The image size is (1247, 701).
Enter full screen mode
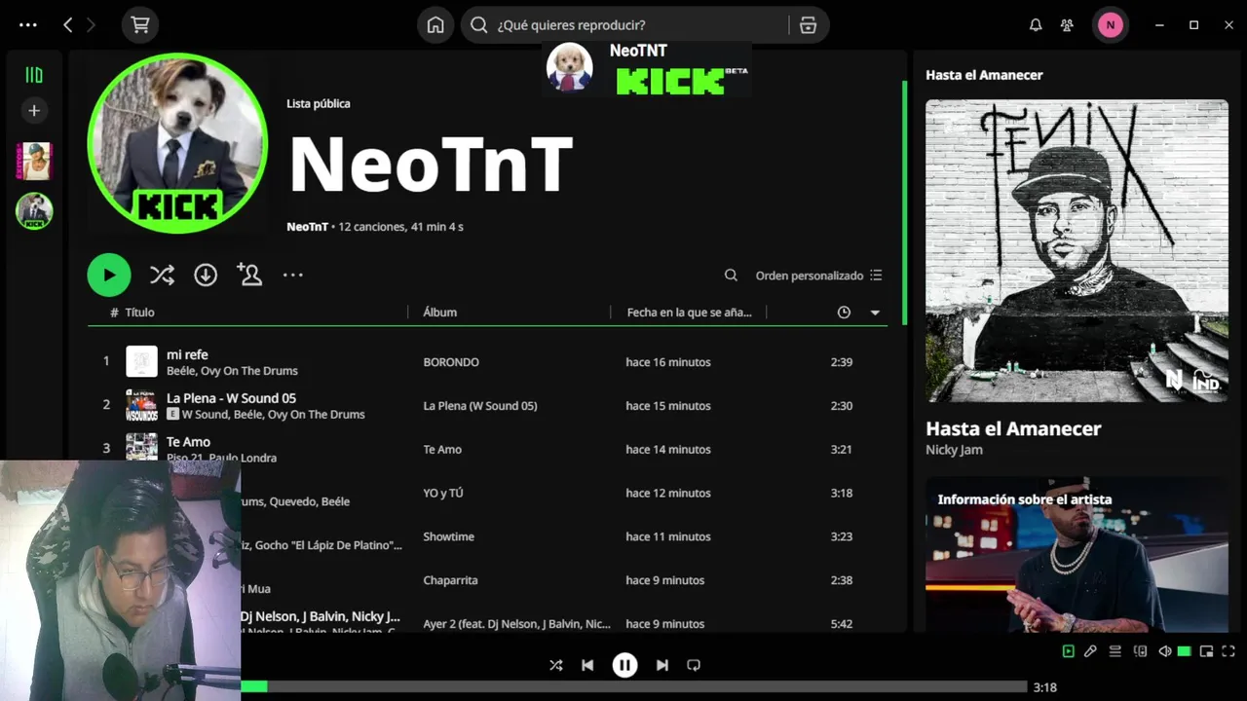click(1228, 651)
